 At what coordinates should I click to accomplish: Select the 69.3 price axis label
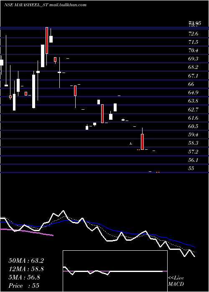193,59
